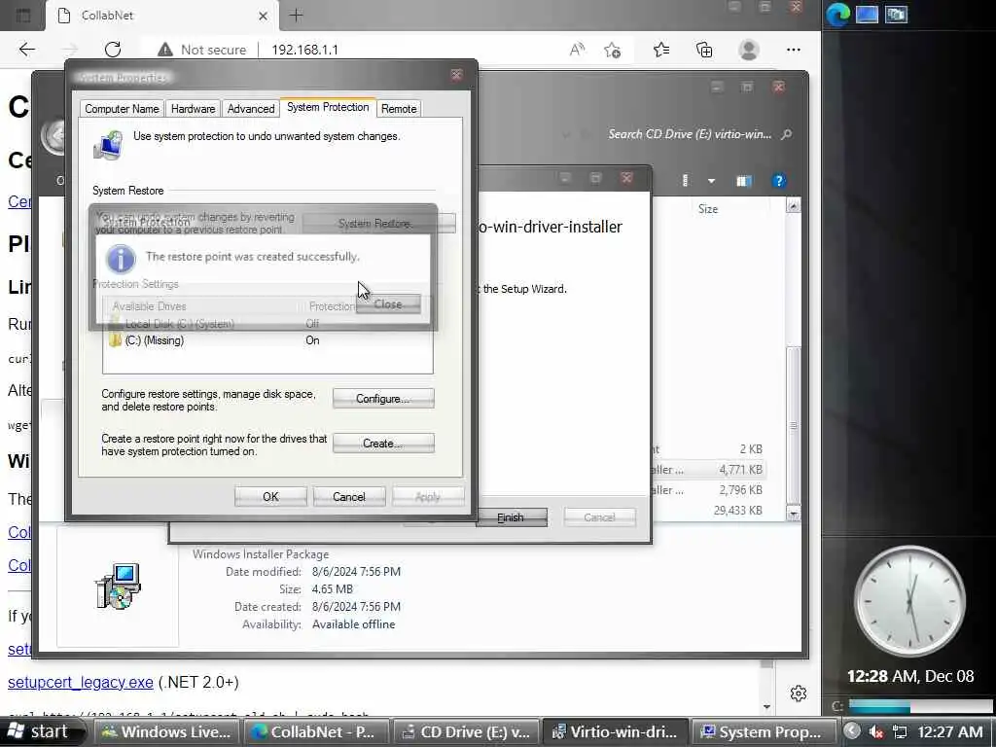Click the dual-window icon in sidebar
Screen dimensions: 996x747
point(896,14)
